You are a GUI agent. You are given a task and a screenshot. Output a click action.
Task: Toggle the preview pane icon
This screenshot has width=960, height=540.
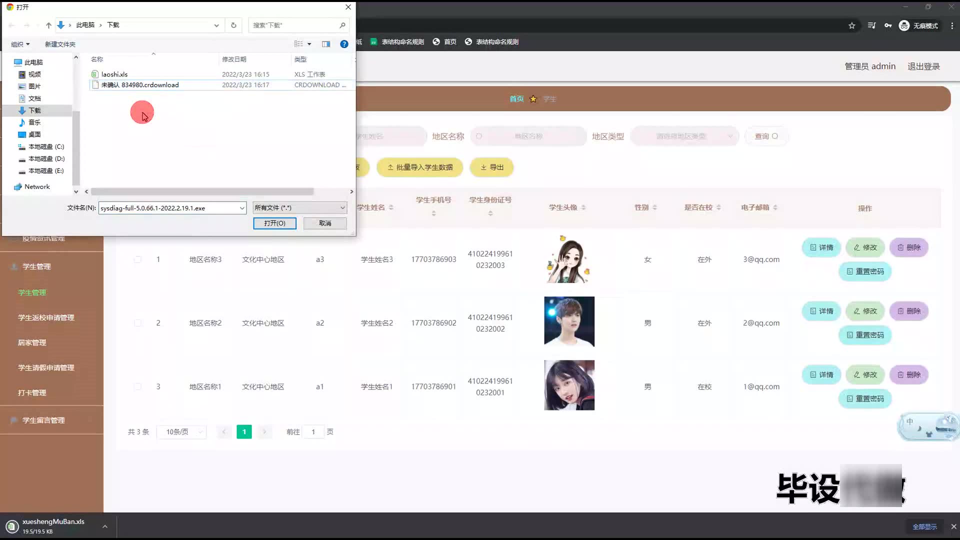(x=326, y=44)
